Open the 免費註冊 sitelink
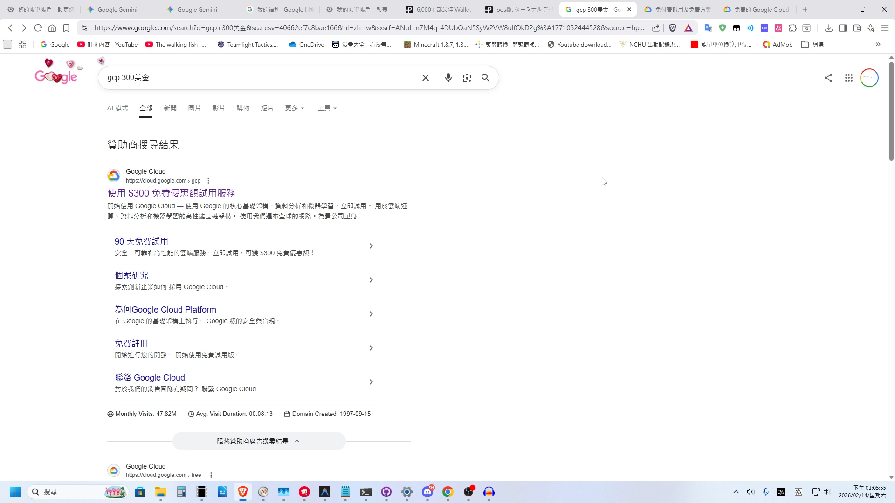Screen dimensions: 895x503 pos(131,343)
